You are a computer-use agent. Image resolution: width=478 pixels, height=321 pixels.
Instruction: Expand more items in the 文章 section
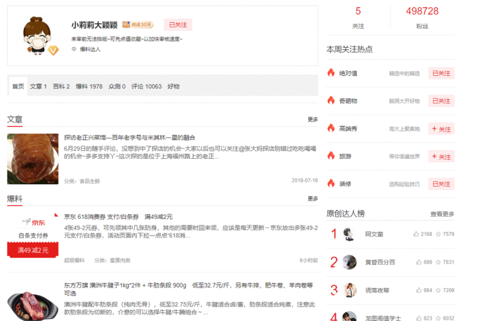point(312,119)
